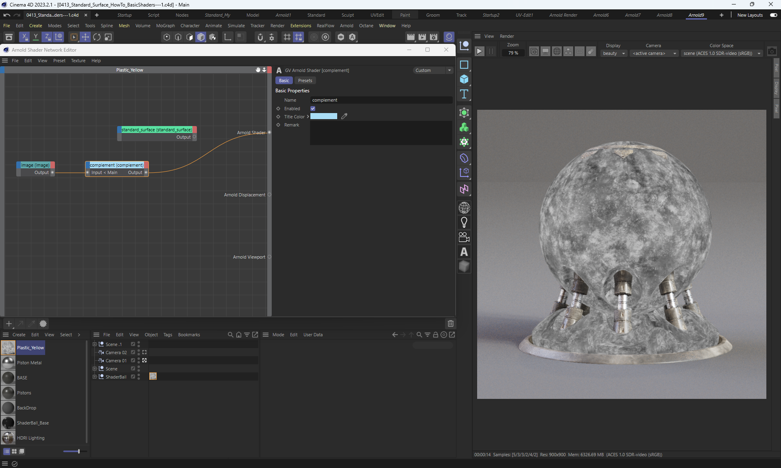
Task: Open the beauty display dropdown
Action: click(613, 53)
